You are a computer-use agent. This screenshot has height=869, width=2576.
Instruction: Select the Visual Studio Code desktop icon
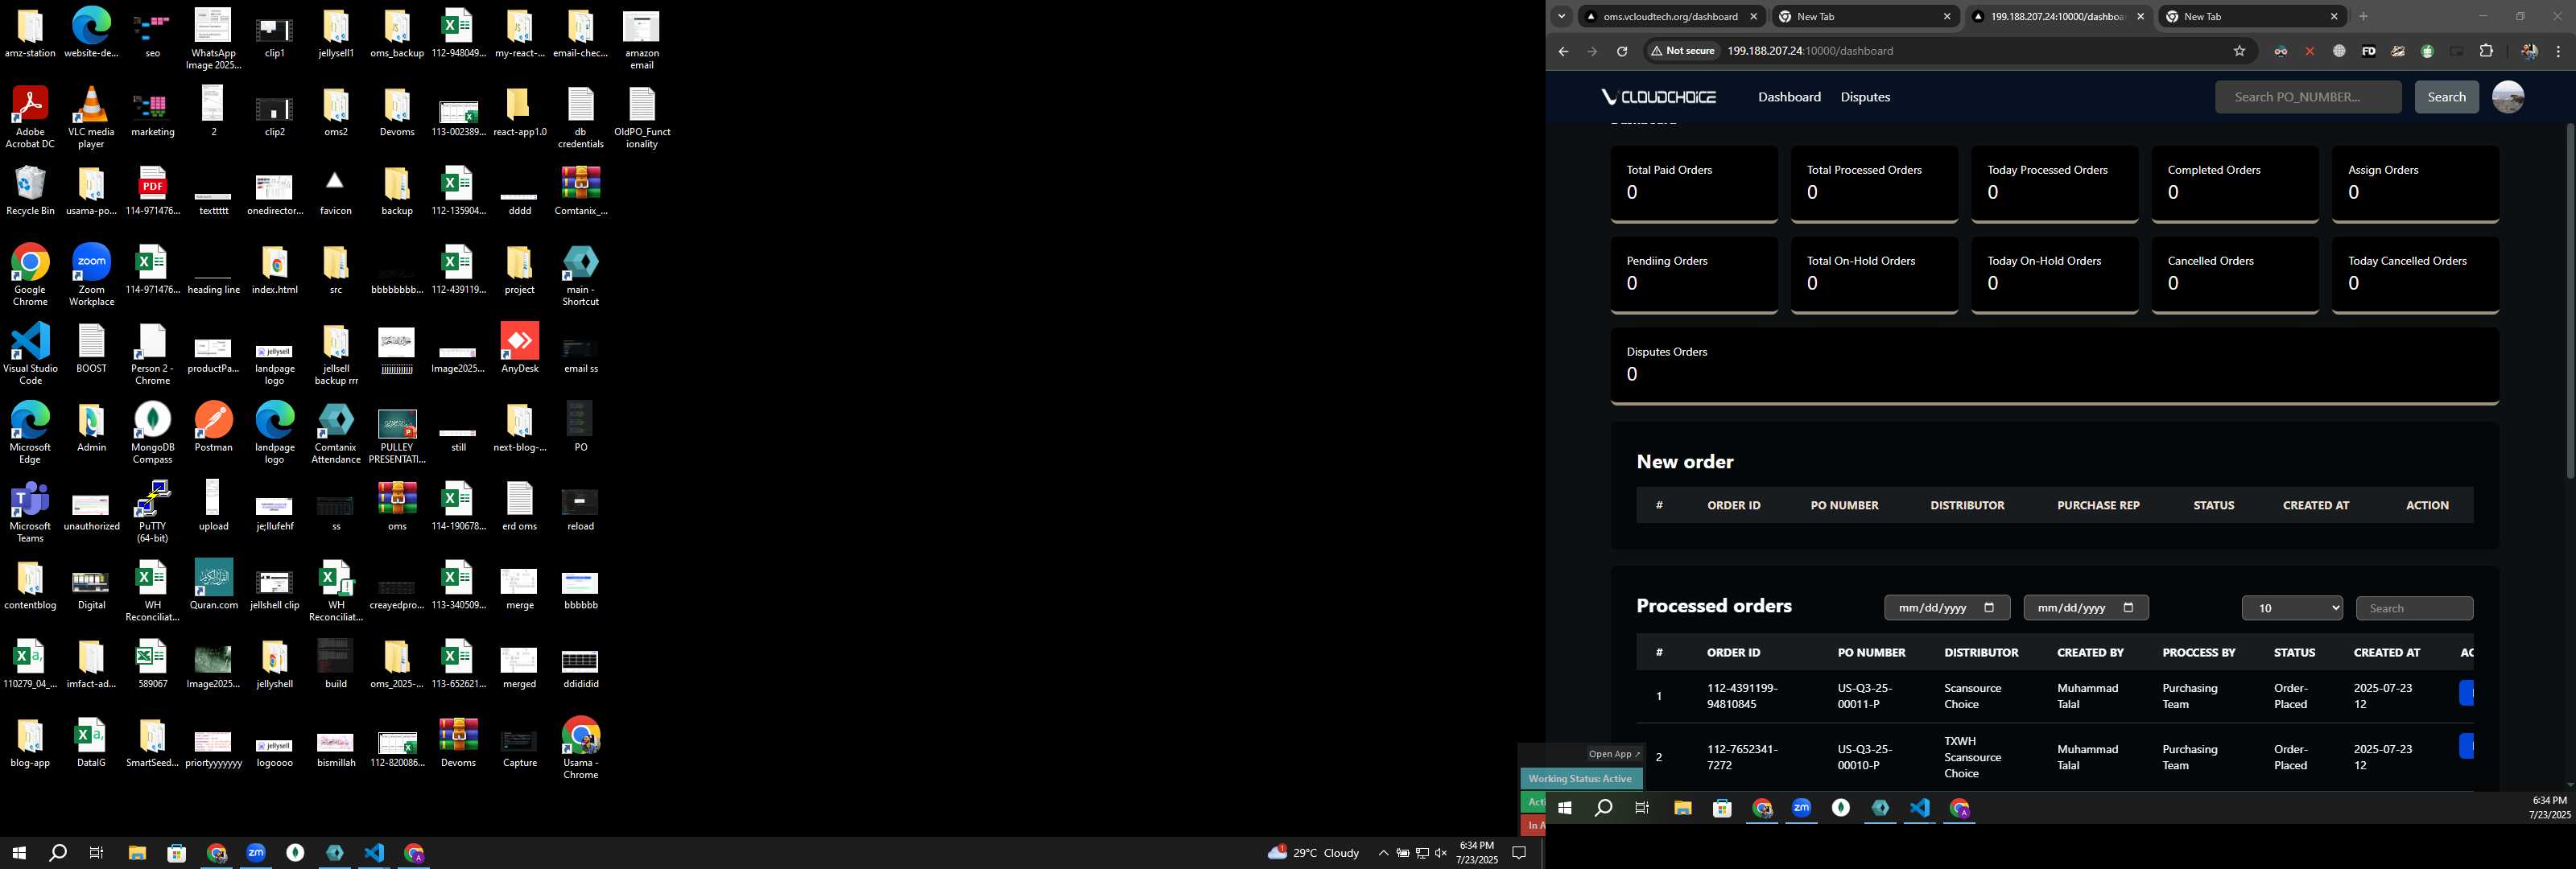click(30, 354)
